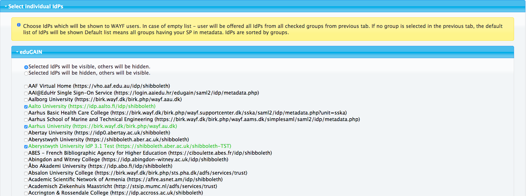Check ABES French Bibliographic Agency checkbox
The width and height of the screenshot is (526, 196).
tap(26, 154)
